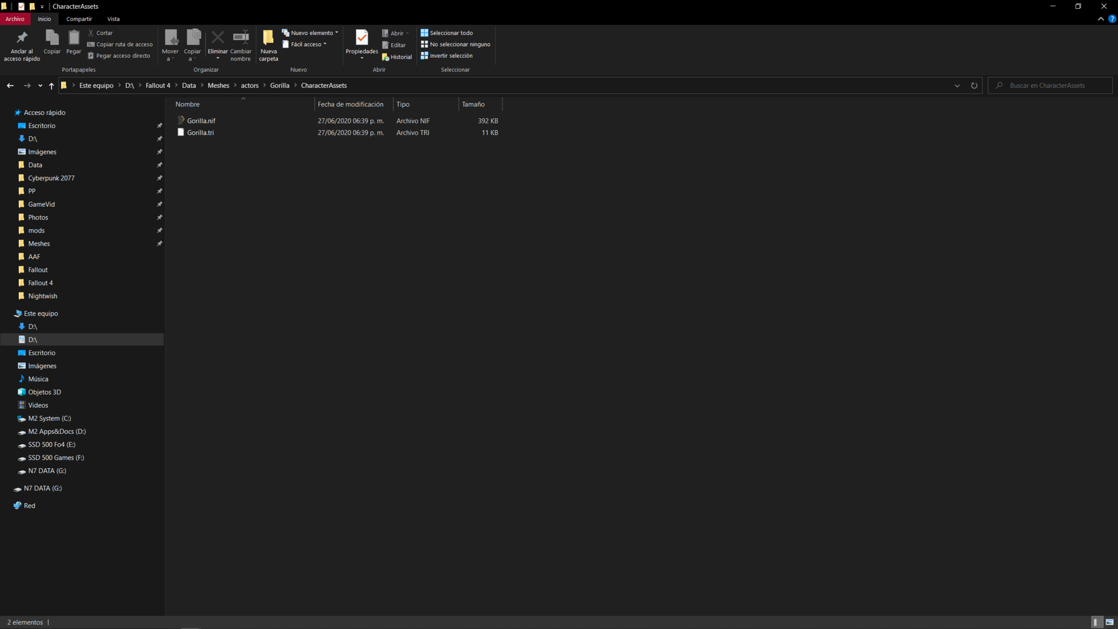Switch to details view icon in status bar
The width and height of the screenshot is (1118, 629).
[1096, 623]
